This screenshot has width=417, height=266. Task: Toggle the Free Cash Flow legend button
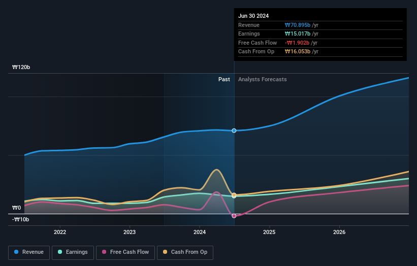125,252
